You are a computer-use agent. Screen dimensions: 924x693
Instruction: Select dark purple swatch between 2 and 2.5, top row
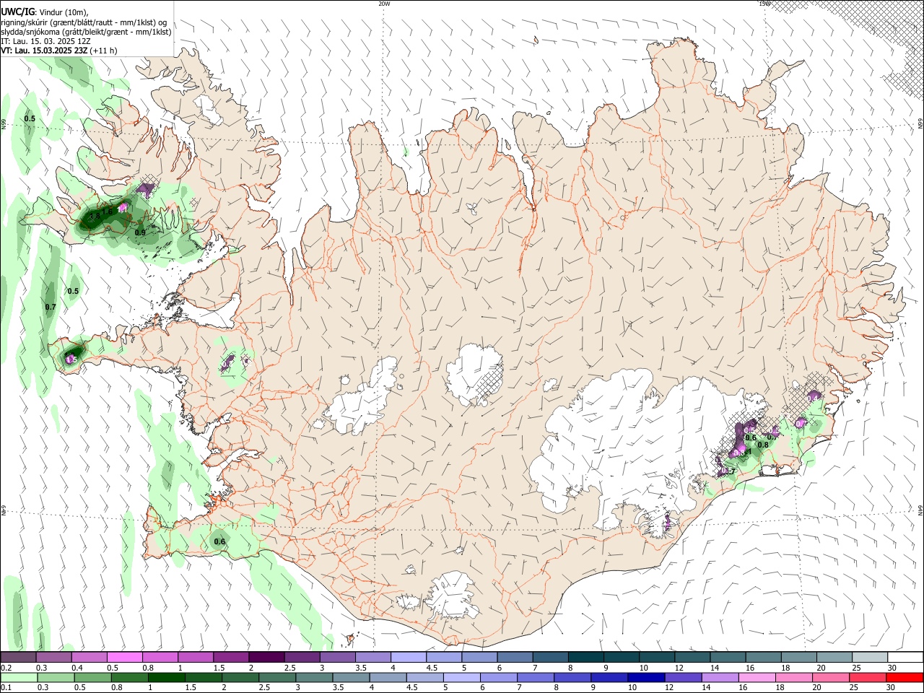(x=266, y=658)
